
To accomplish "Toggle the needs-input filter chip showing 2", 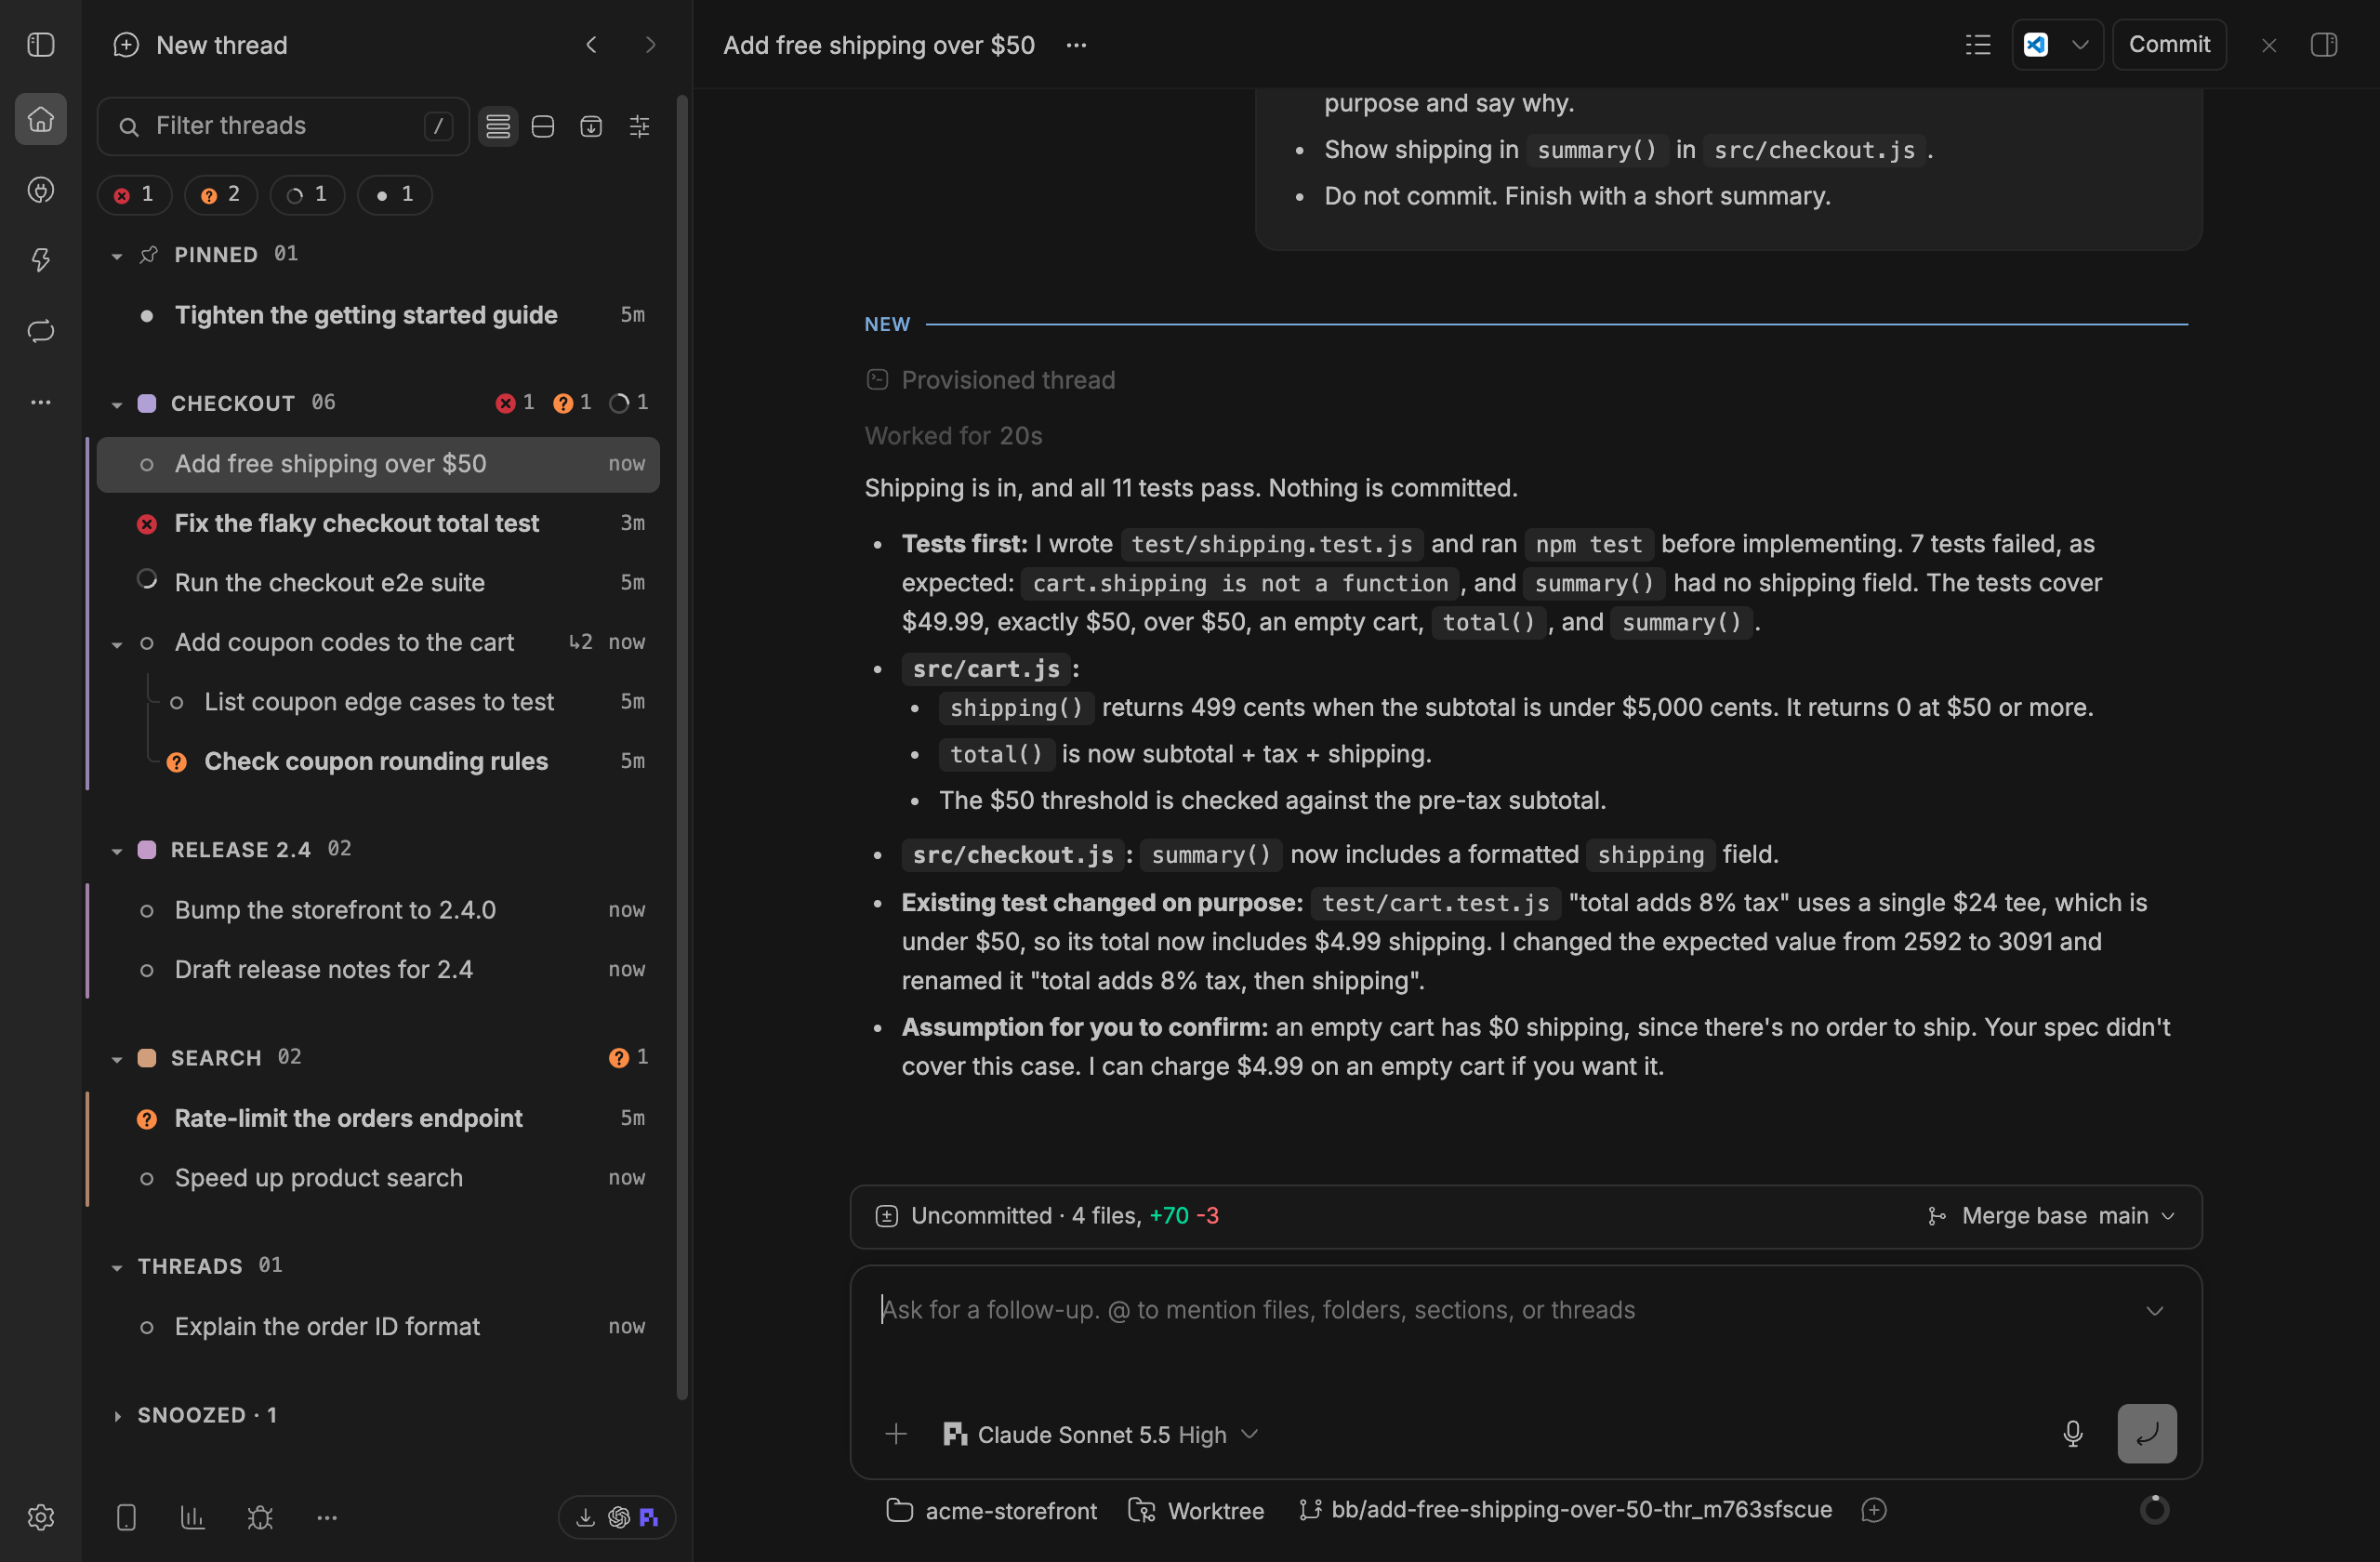I will (221, 194).
